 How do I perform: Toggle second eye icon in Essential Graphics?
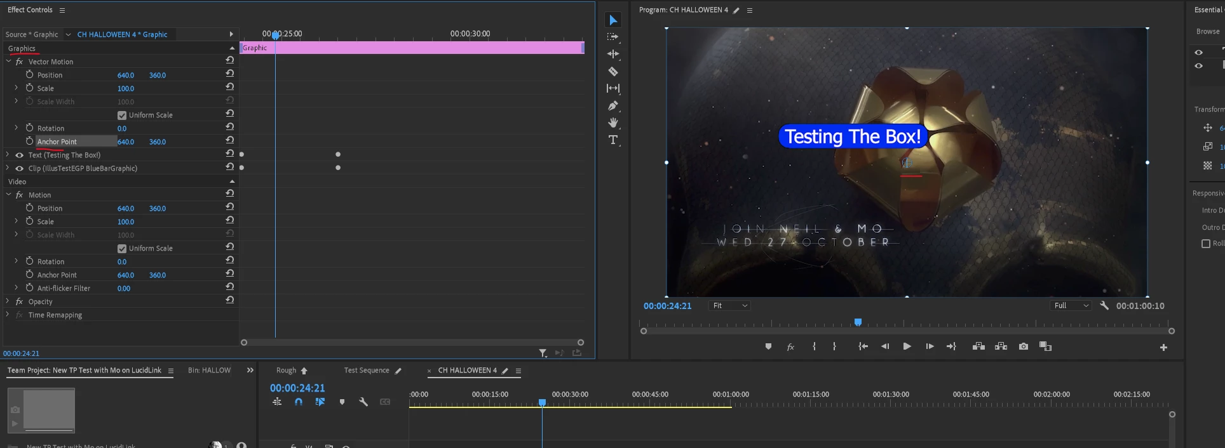[1198, 66]
